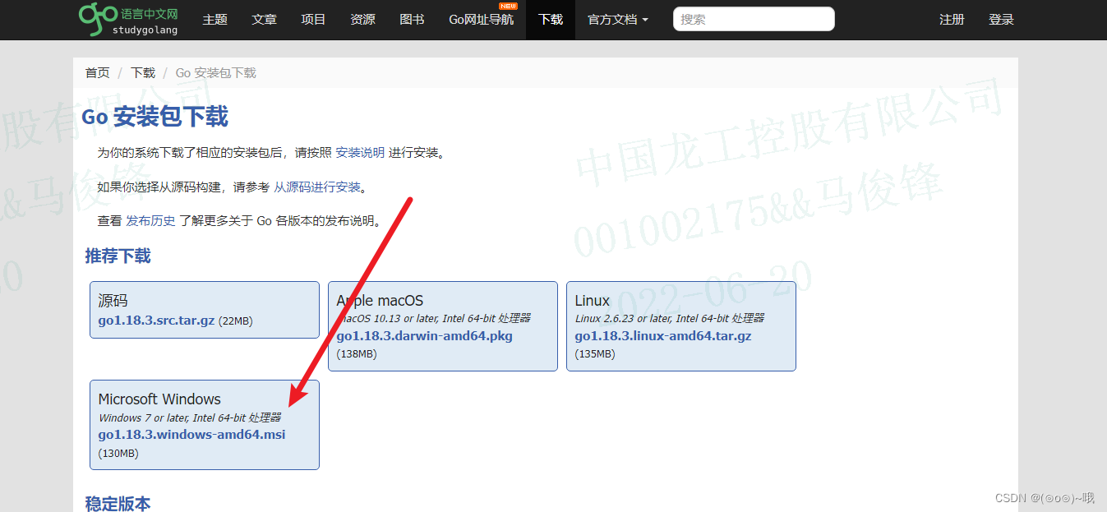Open 下载 breadcrumb link
The height and width of the screenshot is (512, 1107).
point(141,72)
